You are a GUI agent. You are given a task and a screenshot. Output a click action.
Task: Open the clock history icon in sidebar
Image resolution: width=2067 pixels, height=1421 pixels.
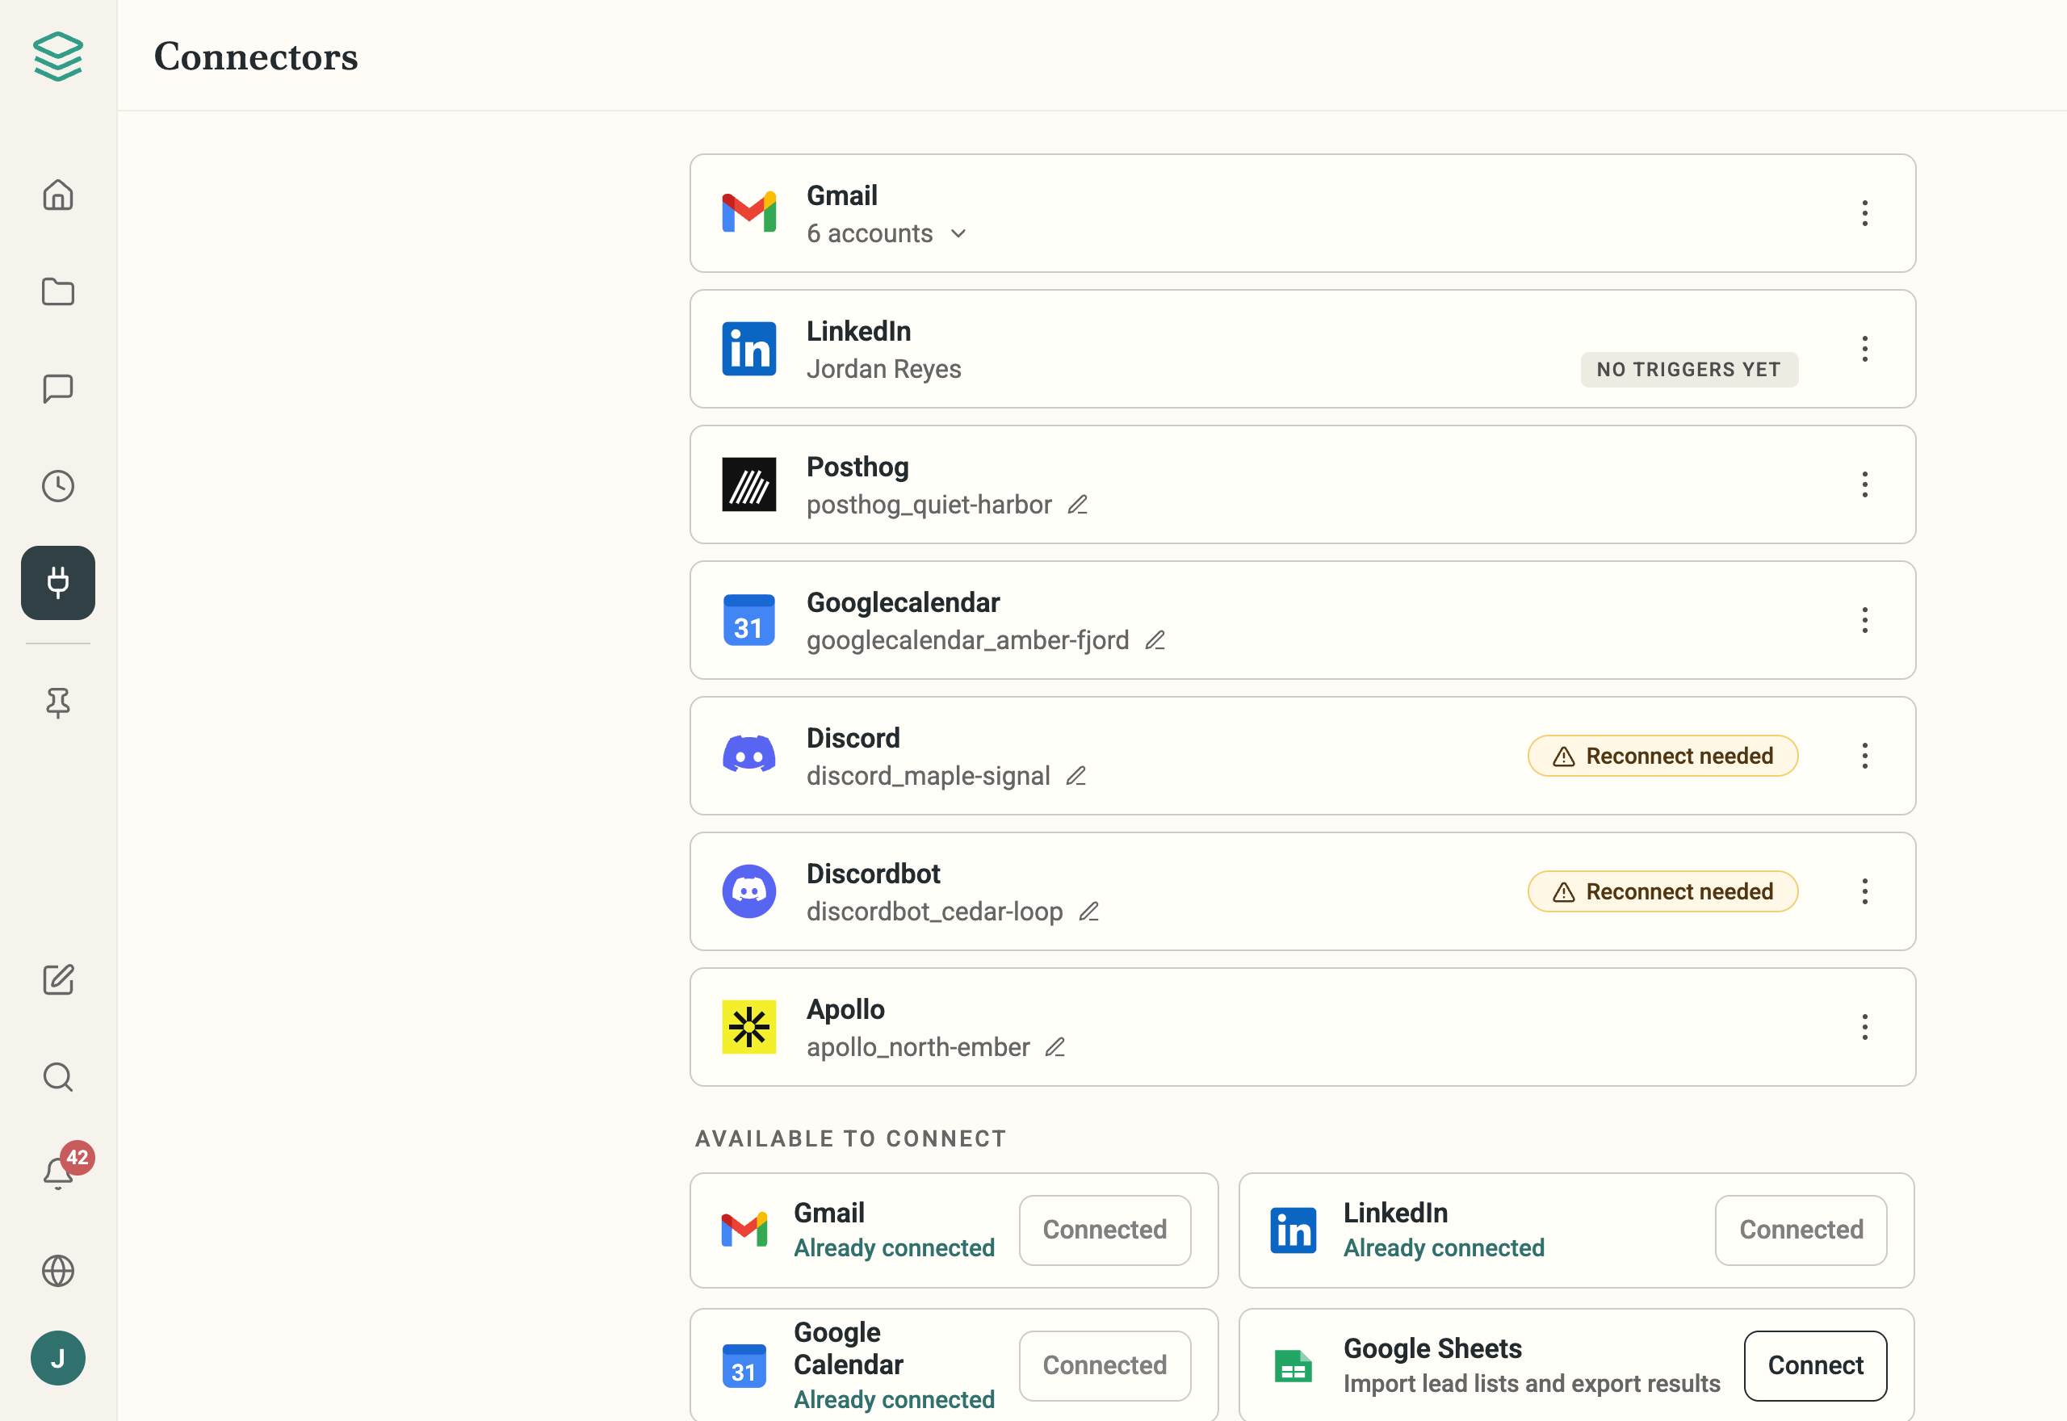[58, 486]
